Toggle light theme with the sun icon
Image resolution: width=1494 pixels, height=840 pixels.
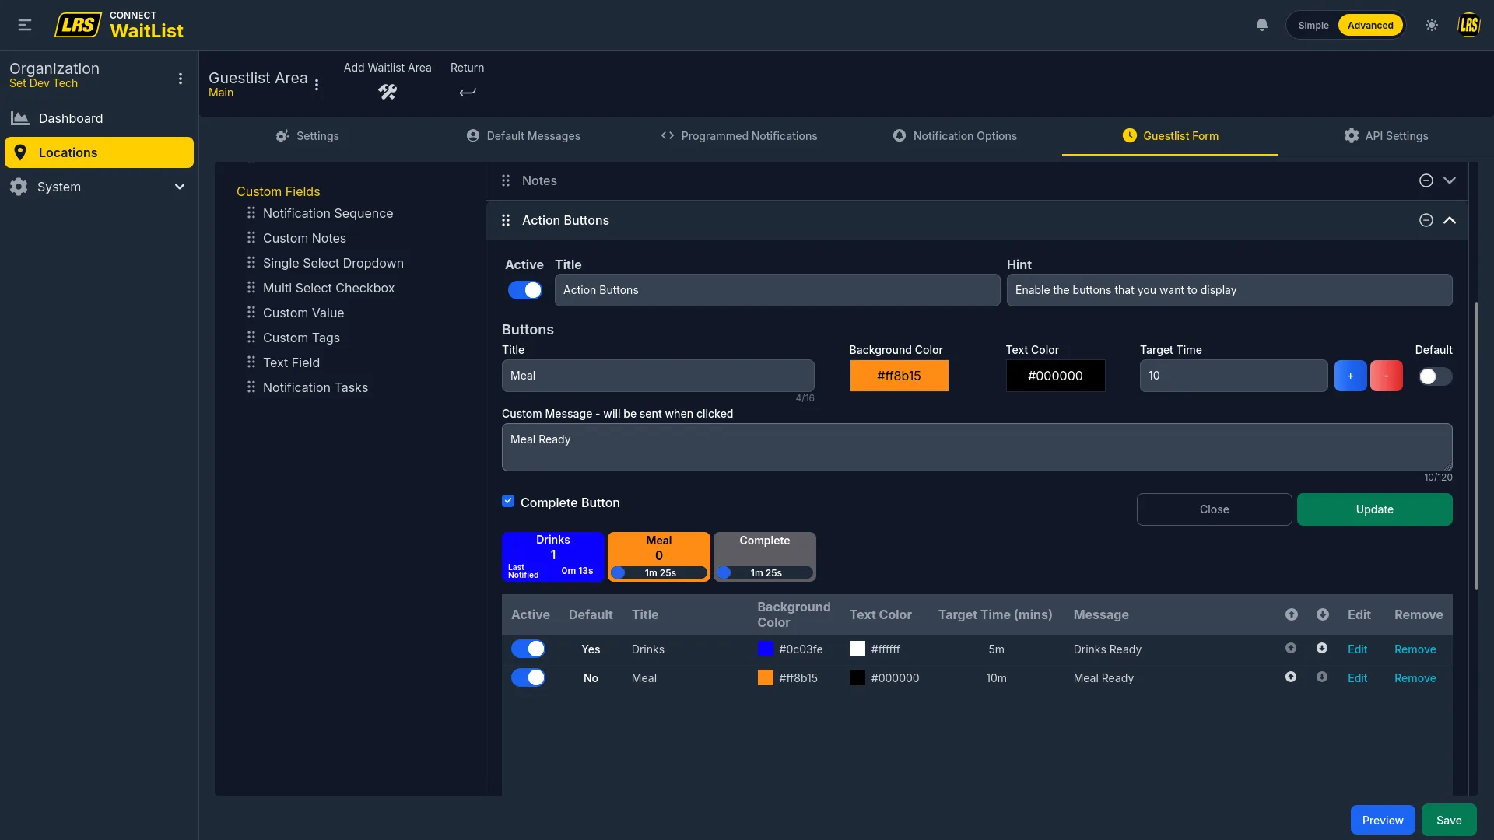point(1432,25)
